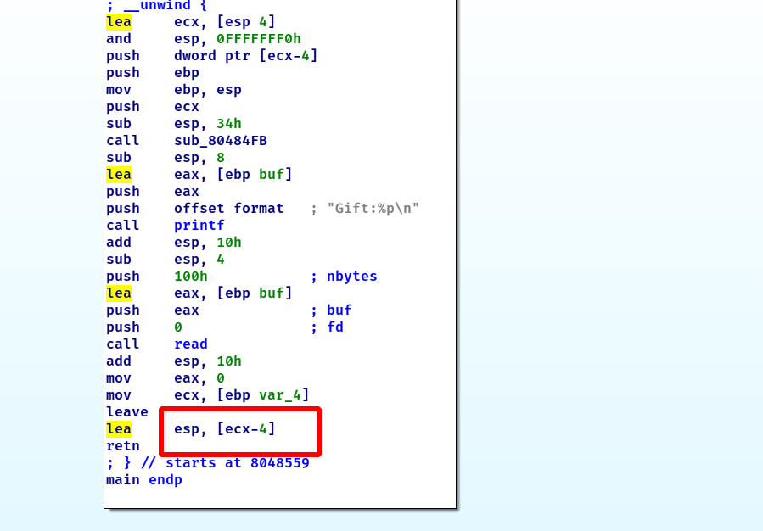Click the read call target

[x=191, y=344]
